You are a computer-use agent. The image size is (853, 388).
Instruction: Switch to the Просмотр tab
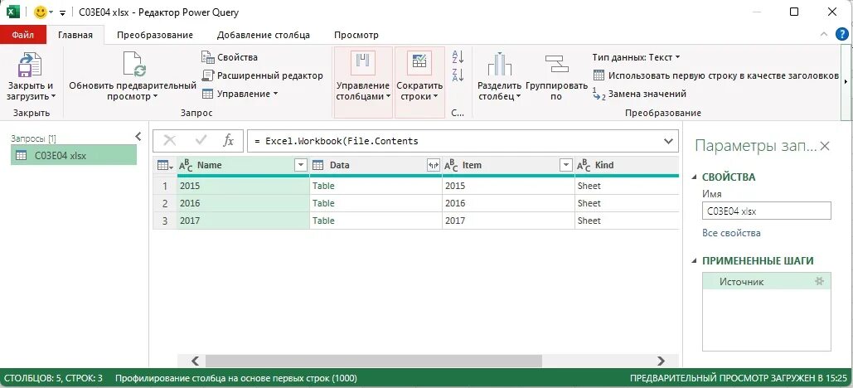click(356, 35)
